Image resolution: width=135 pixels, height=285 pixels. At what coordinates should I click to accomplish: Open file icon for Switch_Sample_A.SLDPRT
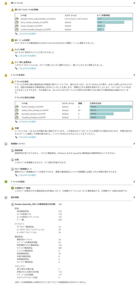click(17, 107)
